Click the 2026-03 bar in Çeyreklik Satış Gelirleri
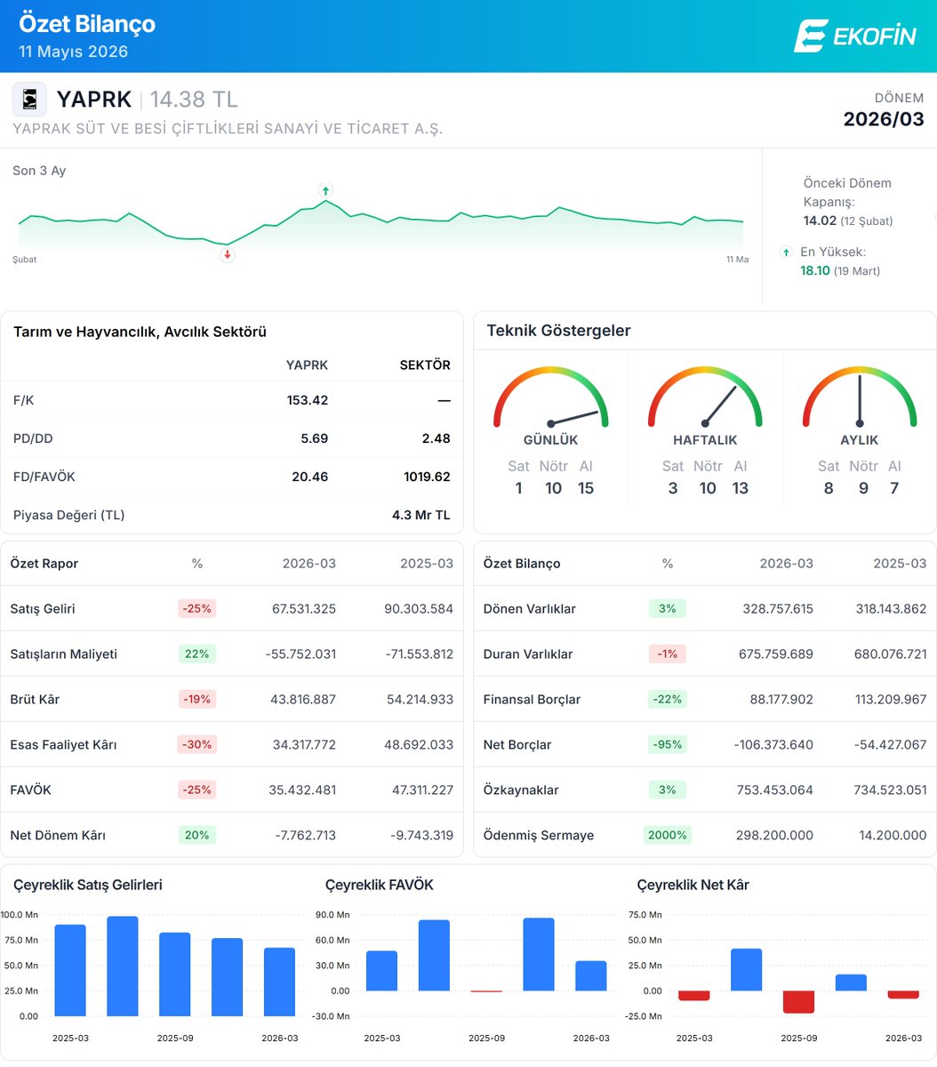The image size is (937, 1067). [x=279, y=982]
